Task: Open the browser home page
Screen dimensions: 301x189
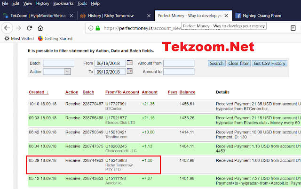Action: pos(40,28)
